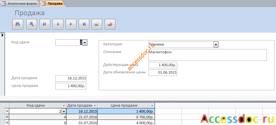Delete the current record
276x125 pixels.
coord(110,24)
